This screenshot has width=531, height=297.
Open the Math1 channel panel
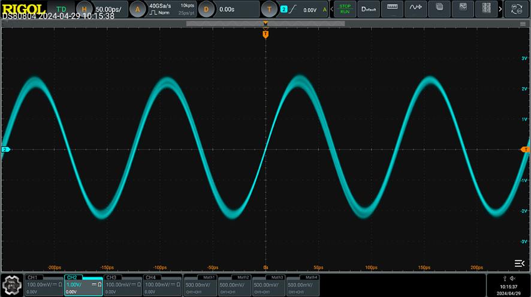point(200,285)
